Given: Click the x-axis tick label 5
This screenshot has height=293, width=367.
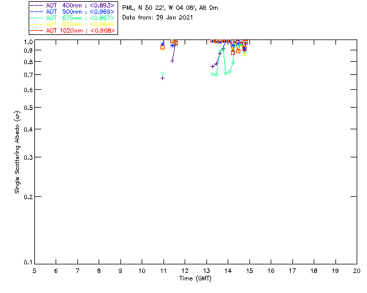Looking at the screenshot, I should click(34, 271).
